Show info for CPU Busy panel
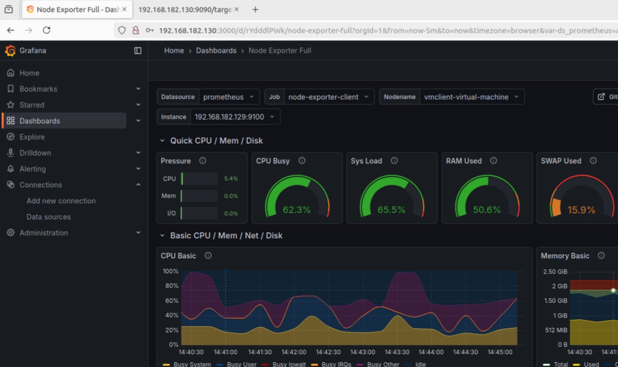This screenshot has height=367, width=618. point(302,161)
